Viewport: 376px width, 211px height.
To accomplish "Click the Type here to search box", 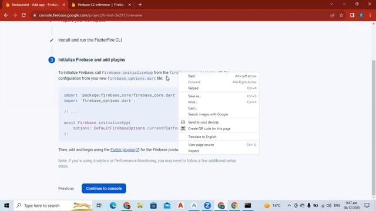I will (x=53, y=205).
